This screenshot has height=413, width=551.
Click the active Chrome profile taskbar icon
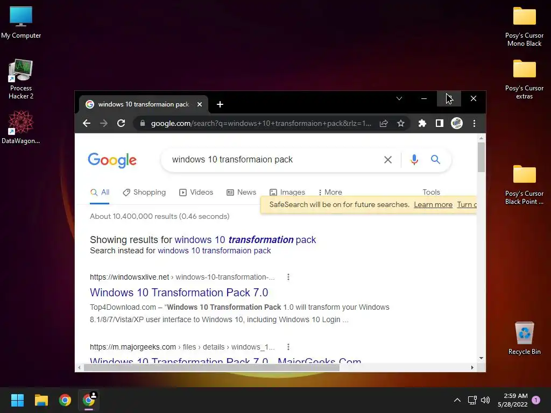point(89,400)
